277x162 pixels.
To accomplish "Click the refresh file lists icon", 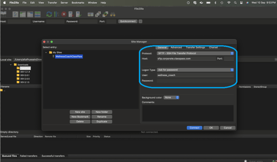I will [x=49, y=14].
